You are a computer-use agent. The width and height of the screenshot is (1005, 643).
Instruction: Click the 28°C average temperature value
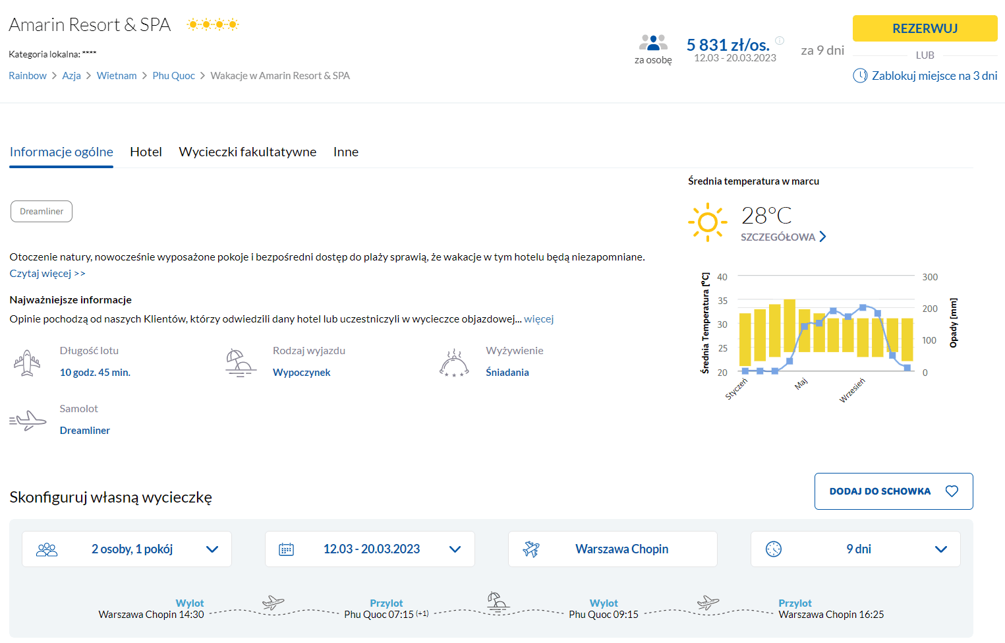766,216
